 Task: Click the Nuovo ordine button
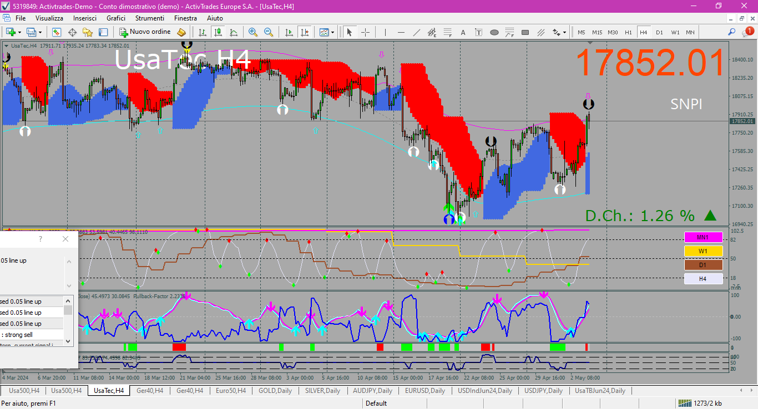(x=145, y=32)
